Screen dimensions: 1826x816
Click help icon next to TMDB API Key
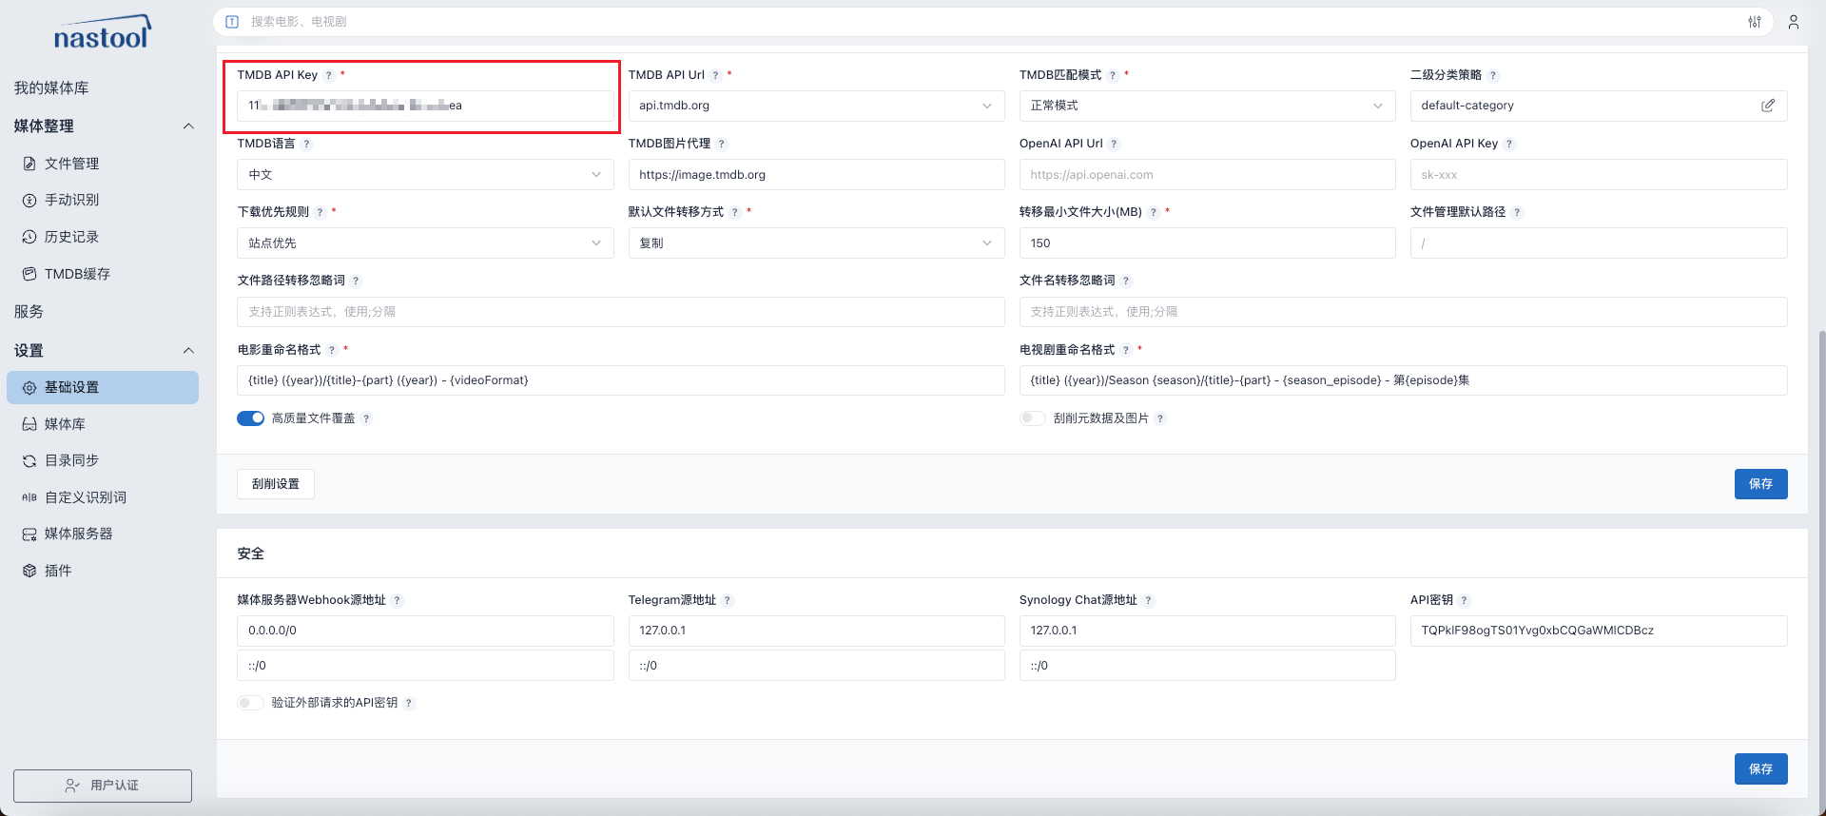pos(329,75)
